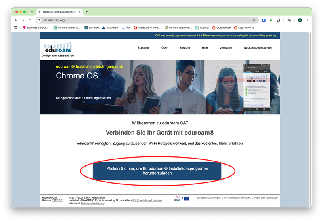The image size is (323, 222).
Task: Click the address bar showing cat.eduroam.org
Action: [146, 20]
